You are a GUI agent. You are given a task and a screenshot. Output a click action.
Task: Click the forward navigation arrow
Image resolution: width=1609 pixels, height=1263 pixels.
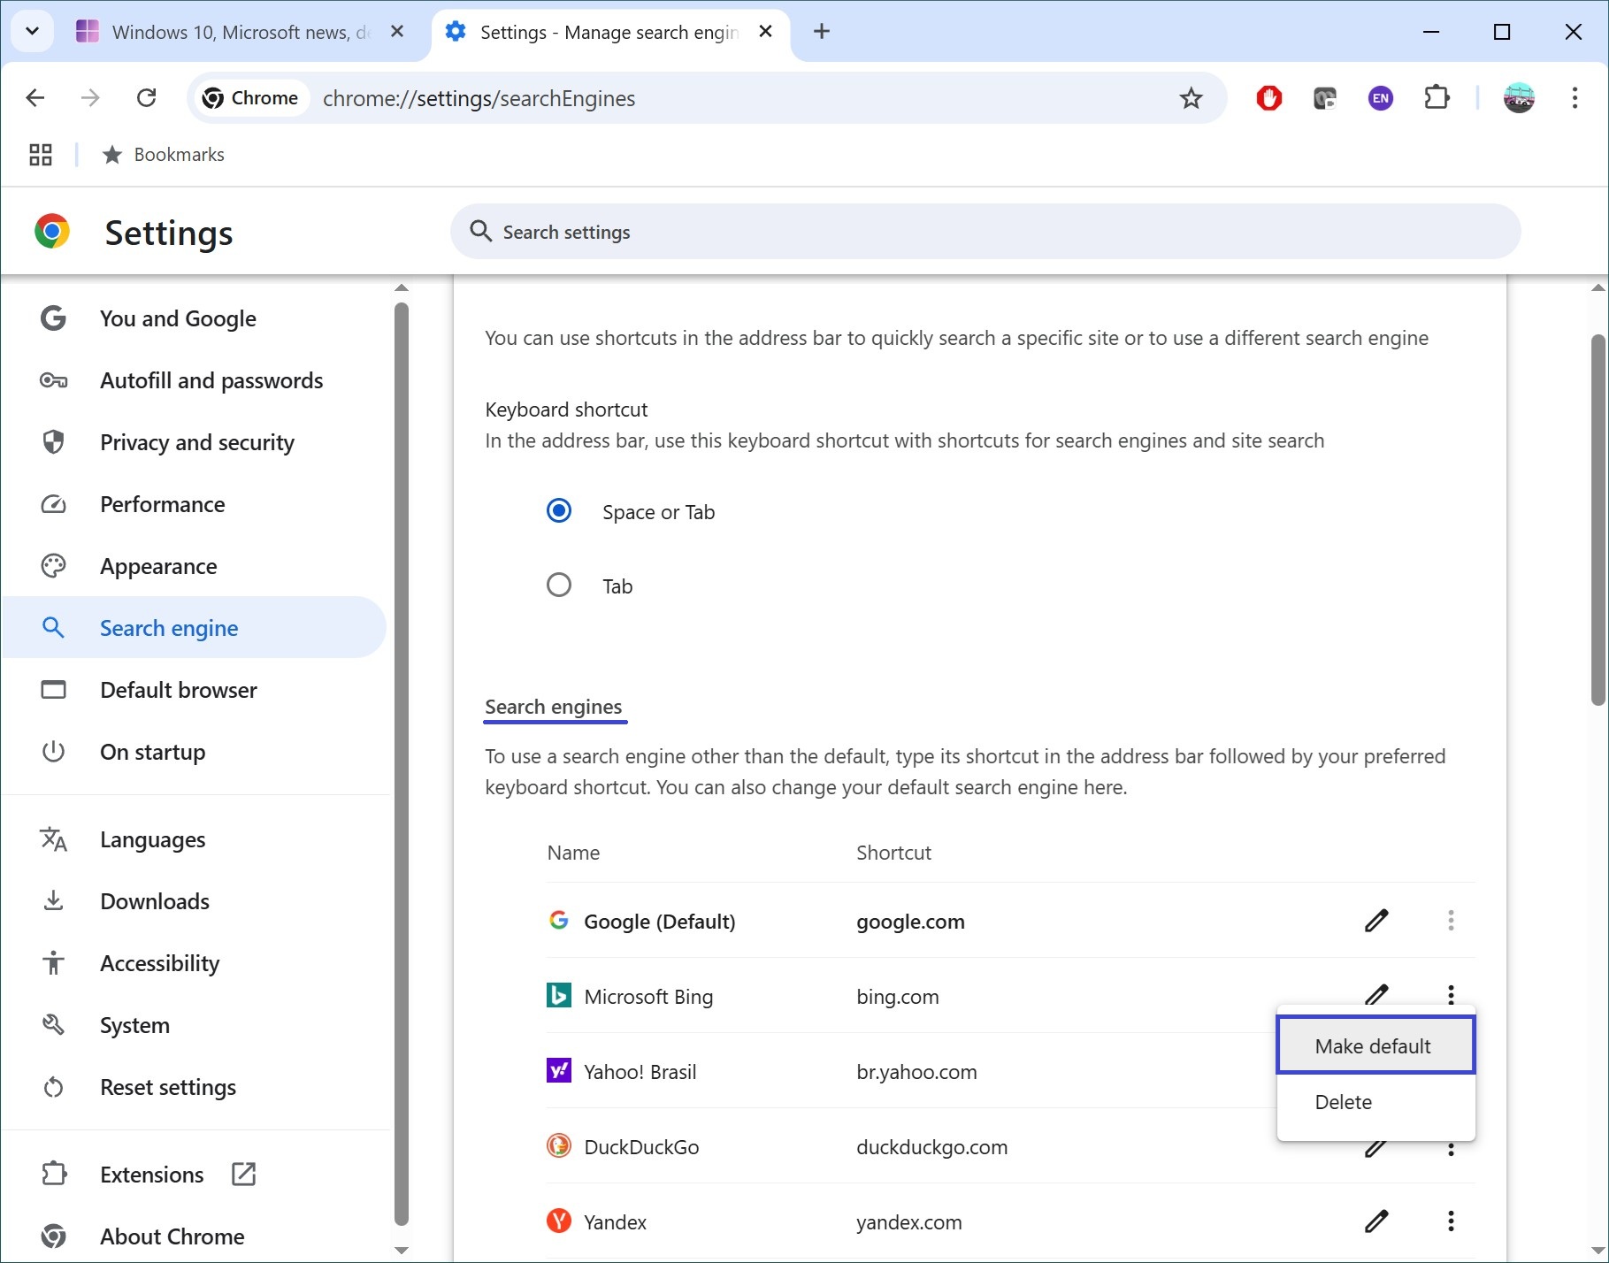point(90,98)
